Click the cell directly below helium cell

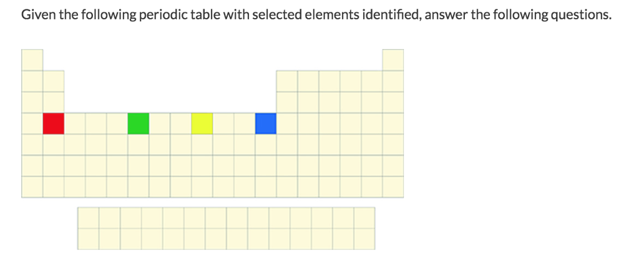click(393, 81)
